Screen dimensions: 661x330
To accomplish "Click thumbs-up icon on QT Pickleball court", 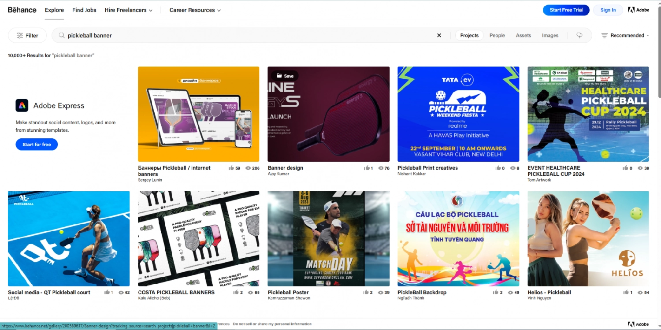I will tap(107, 293).
